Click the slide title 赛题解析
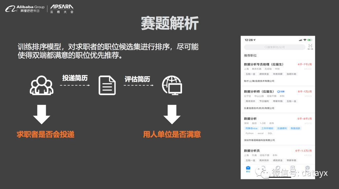Viewport: 339px width, 189px height. point(170,23)
